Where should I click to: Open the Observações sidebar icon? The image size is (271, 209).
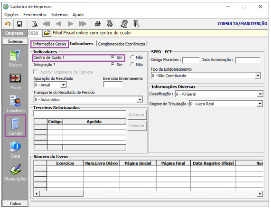(x=15, y=172)
